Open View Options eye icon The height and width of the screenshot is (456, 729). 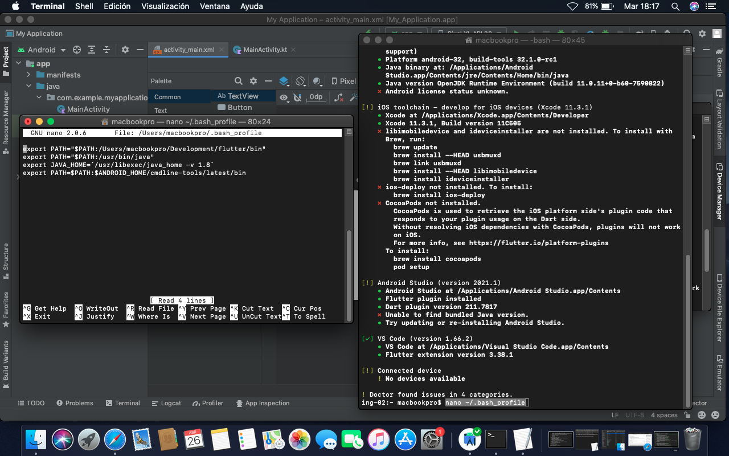tap(284, 97)
